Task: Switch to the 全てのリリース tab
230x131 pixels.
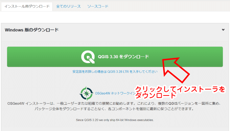Action: (68, 7)
